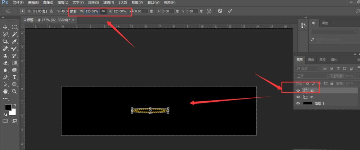Select the Gradient tool
The image size is (360, 150).
(14, 63)
